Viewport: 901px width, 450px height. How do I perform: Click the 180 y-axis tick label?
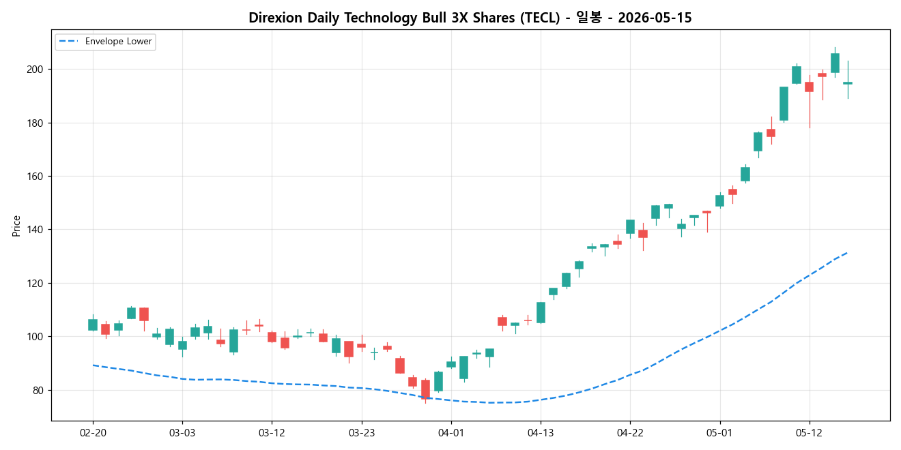coord(35,123)
